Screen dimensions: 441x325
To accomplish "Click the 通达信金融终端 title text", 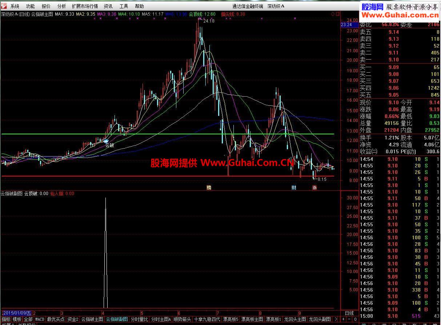I will click(248, 6).
